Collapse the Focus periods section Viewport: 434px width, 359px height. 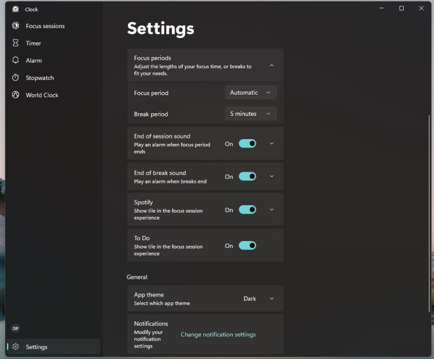click(272, 66)
